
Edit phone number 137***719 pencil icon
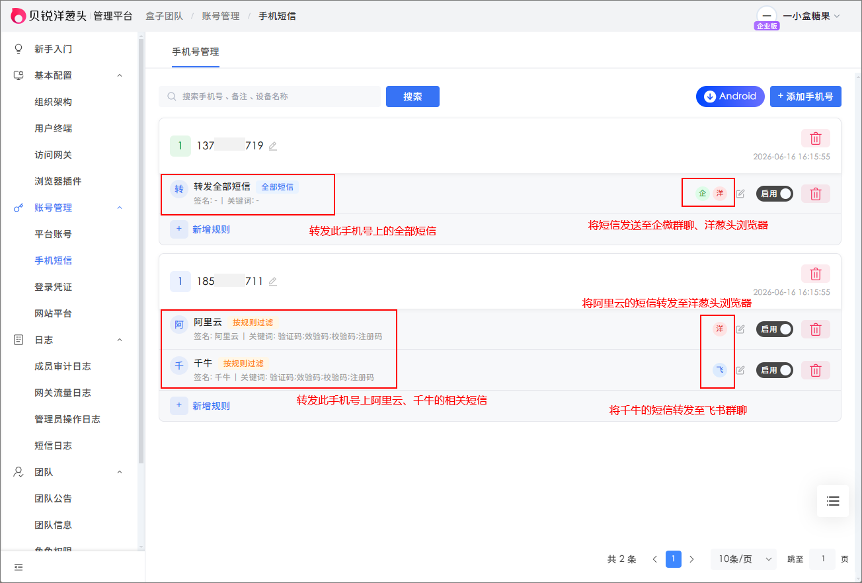tap(273, 146)
